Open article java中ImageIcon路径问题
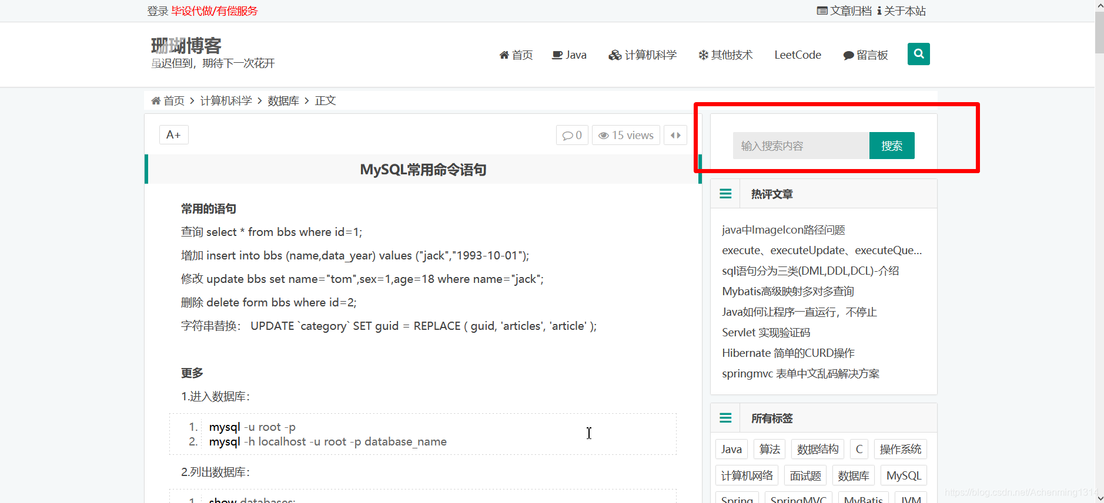Screen dimensions: 1104x503 point(783,229)
